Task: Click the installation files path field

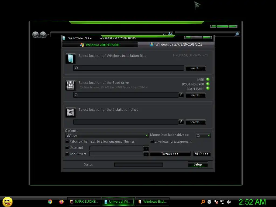Action: (x=129, y=68)
